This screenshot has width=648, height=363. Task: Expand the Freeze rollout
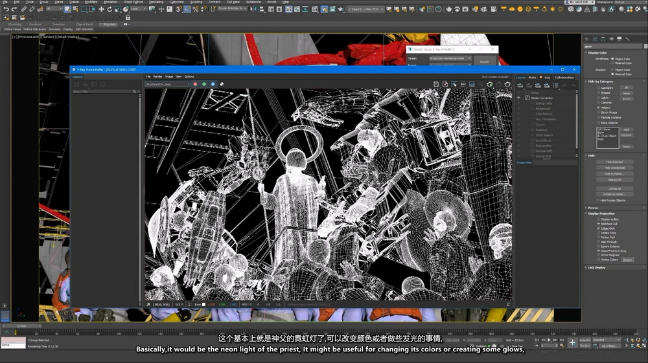pos(593,208)
